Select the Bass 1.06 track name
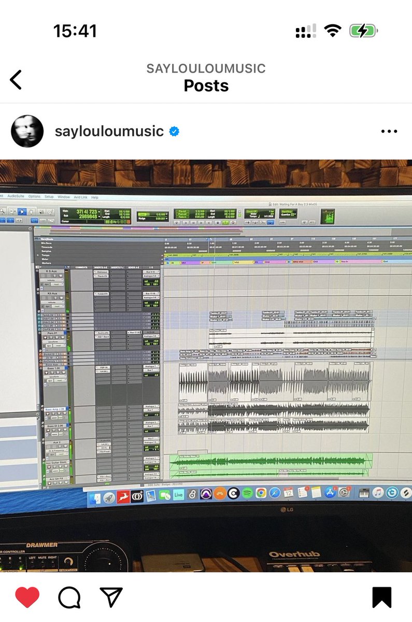412x622 pixels. [x=53, y=369]
